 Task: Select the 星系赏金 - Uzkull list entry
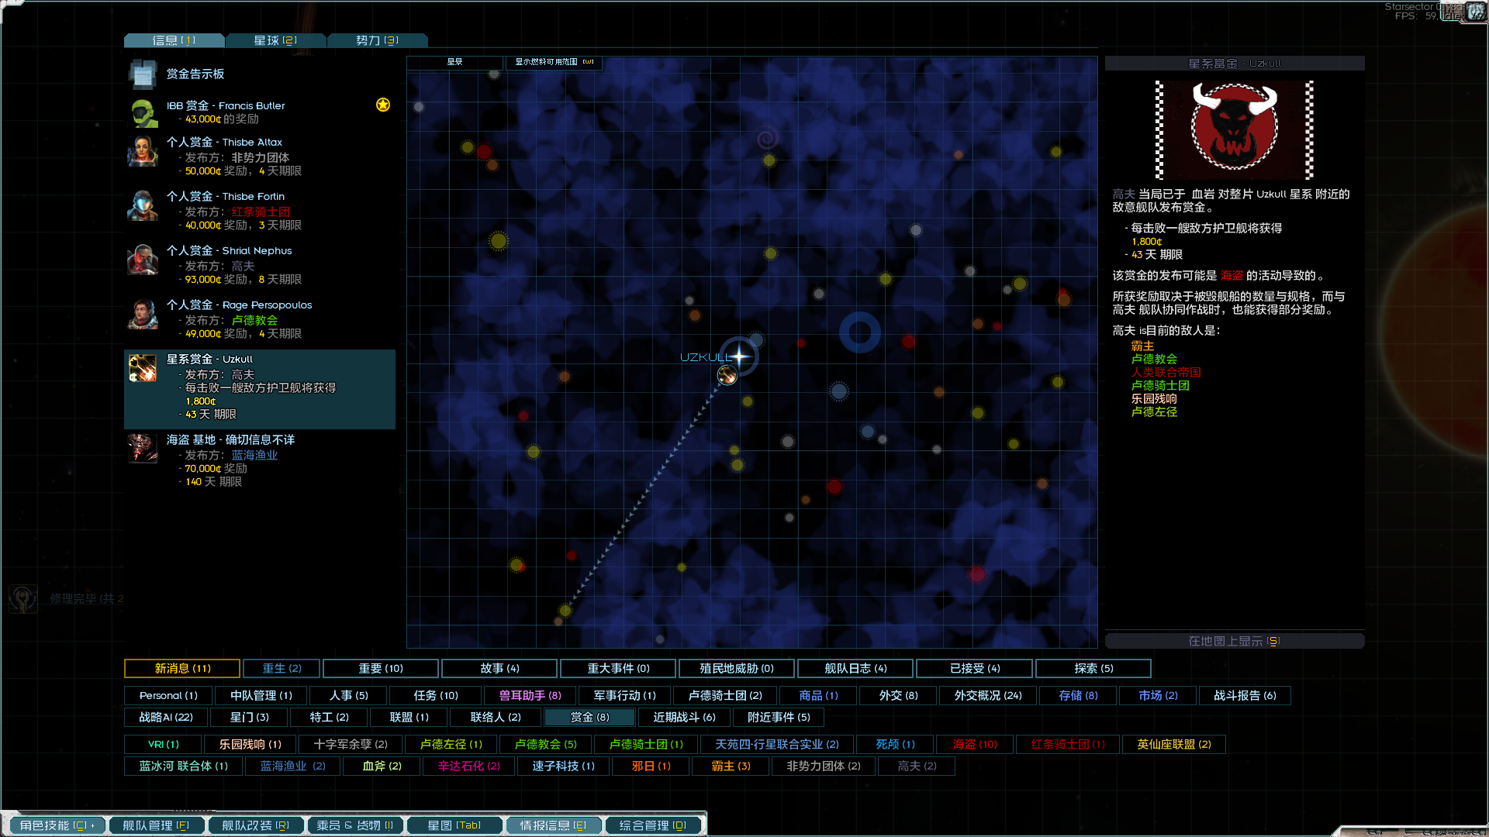click(x=260, y=389)
